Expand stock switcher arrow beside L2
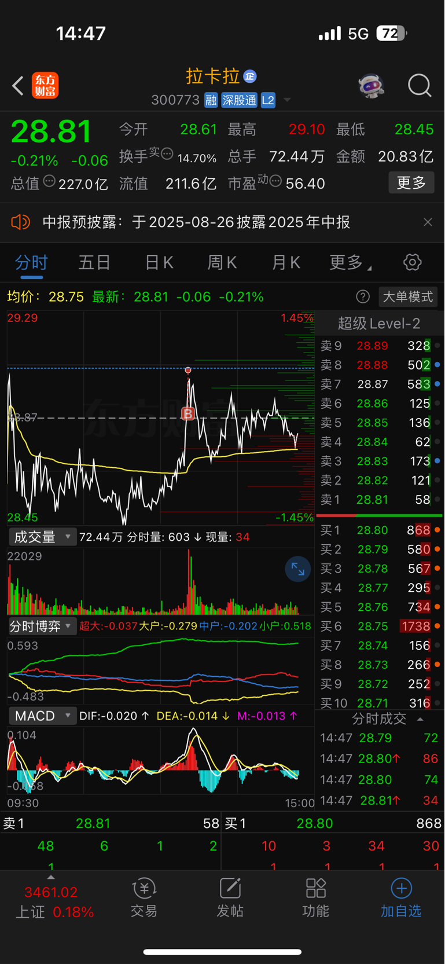 tap(286, 100)
